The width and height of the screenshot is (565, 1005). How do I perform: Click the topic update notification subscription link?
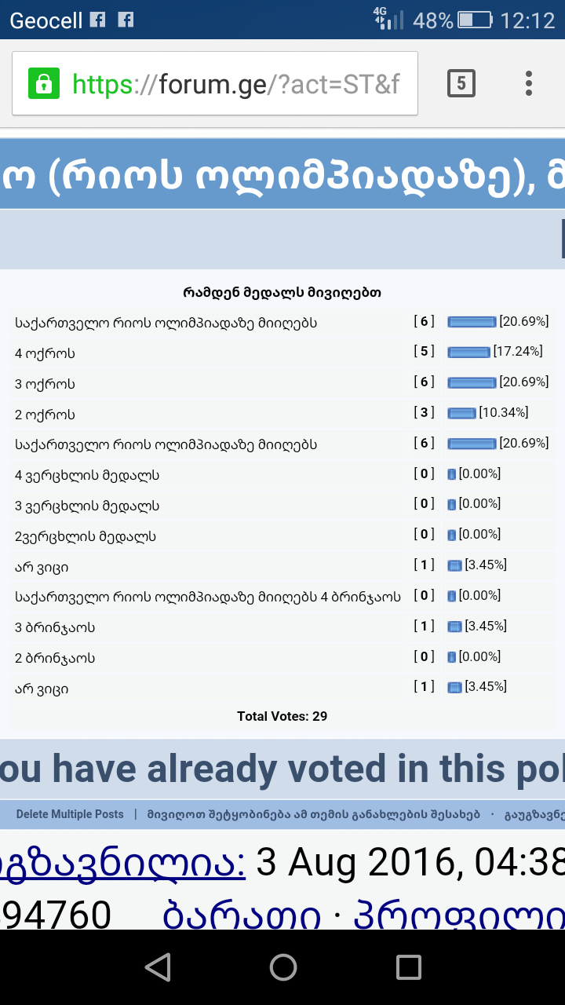[x=313, y=814]
